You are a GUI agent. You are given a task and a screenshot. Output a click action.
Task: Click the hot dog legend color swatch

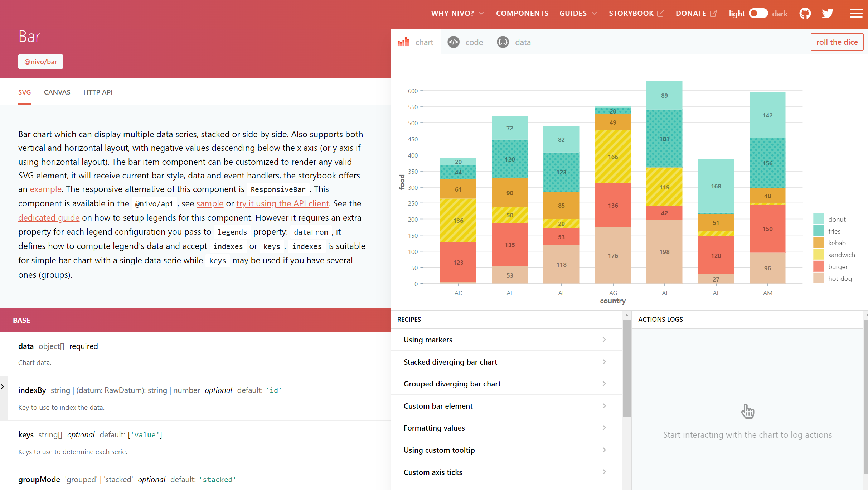pos(819,278)
